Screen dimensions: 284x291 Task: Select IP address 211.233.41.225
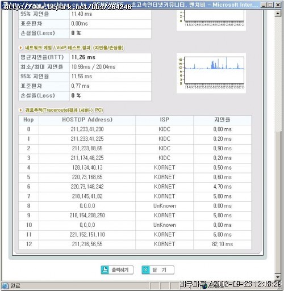coord(87,139)
